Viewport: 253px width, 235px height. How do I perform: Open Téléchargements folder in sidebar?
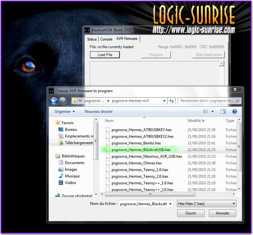pyautogui.click(x=79, y=143)
